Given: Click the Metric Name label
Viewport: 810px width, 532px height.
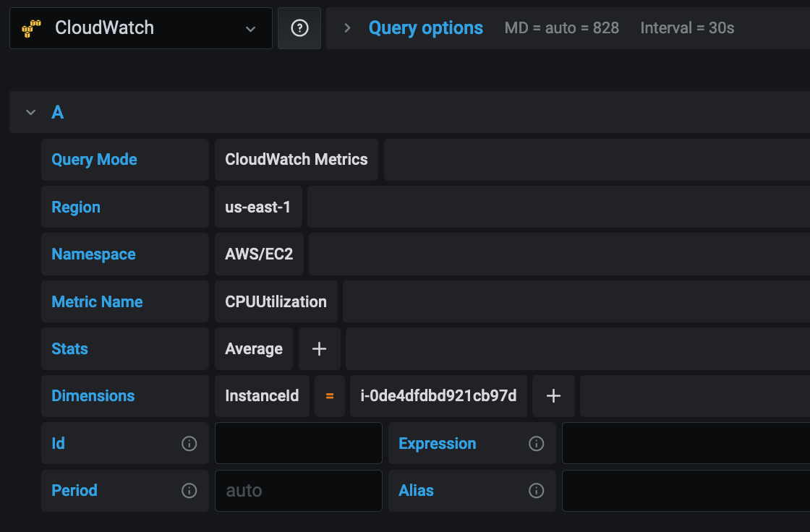Looking at the screenshot, I should [x=97, y=301].
